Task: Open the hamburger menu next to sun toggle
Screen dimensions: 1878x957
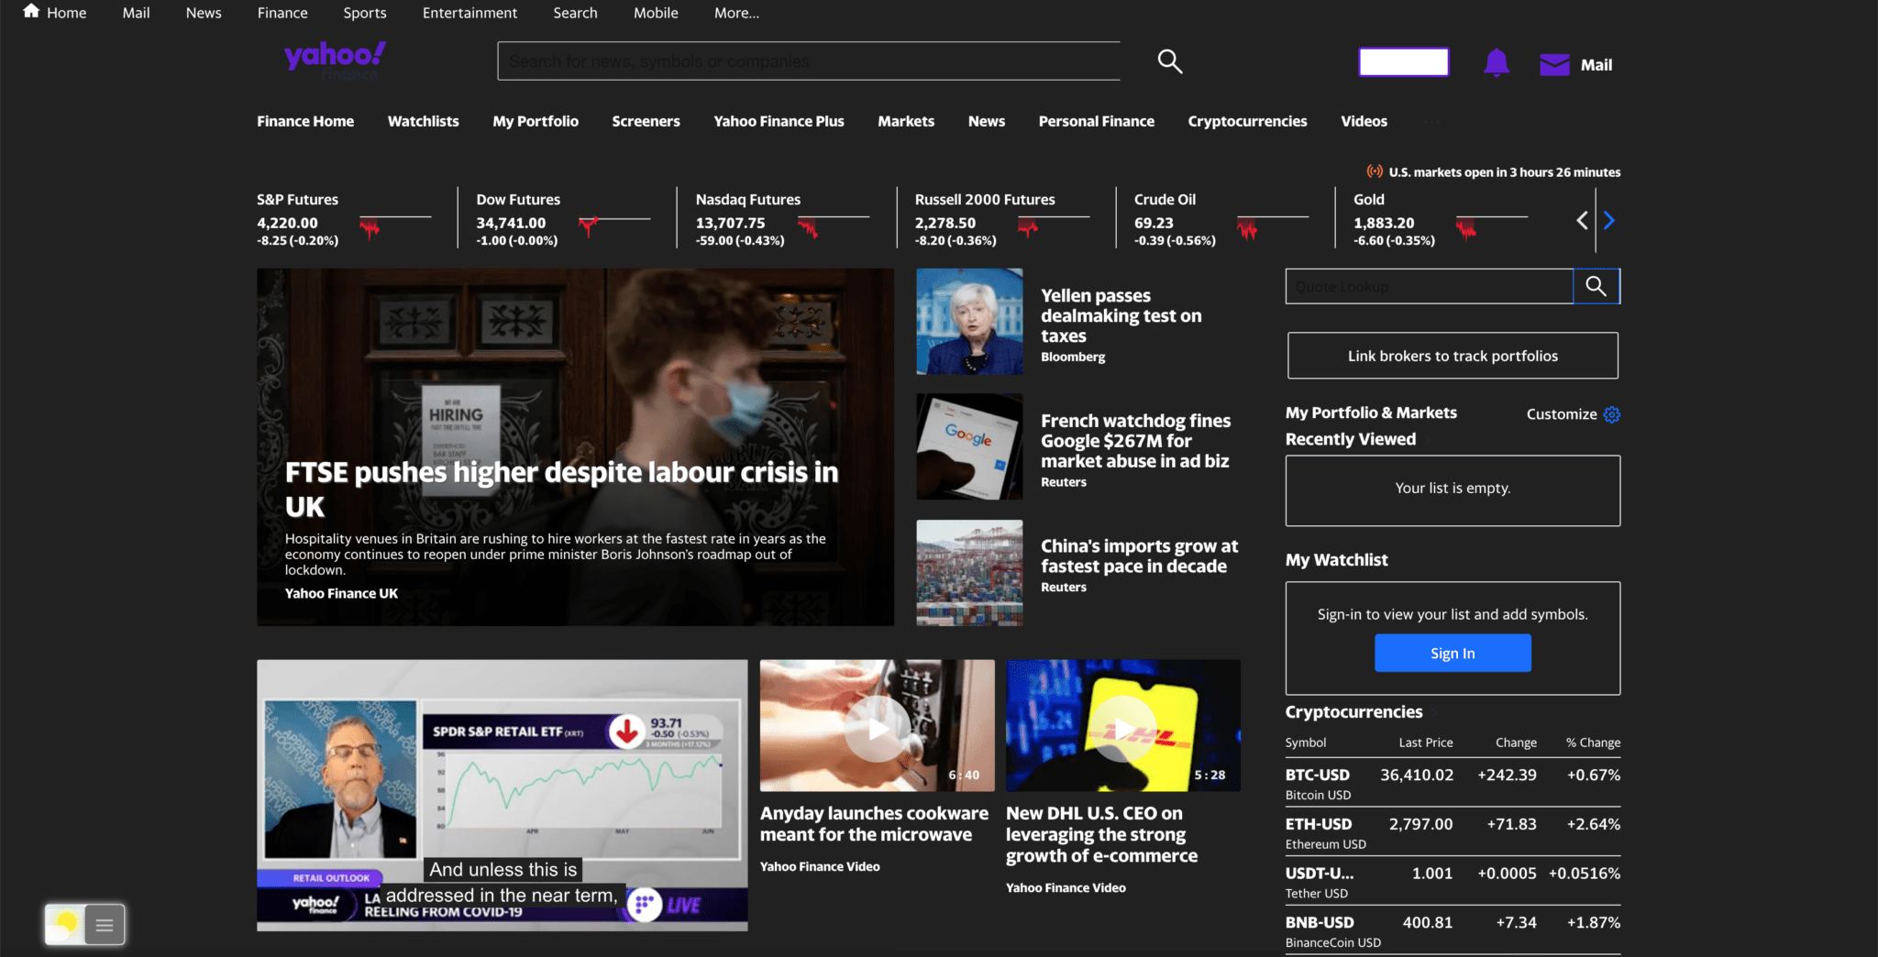Action: coord(105,925)
